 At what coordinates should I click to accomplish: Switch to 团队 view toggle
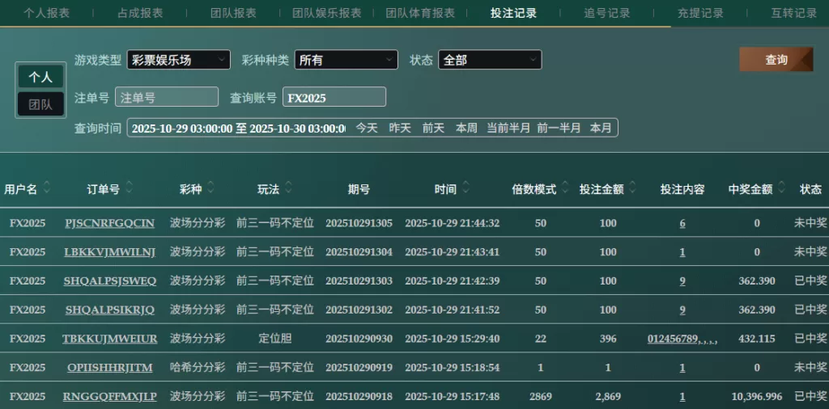(x=40, y=104)
